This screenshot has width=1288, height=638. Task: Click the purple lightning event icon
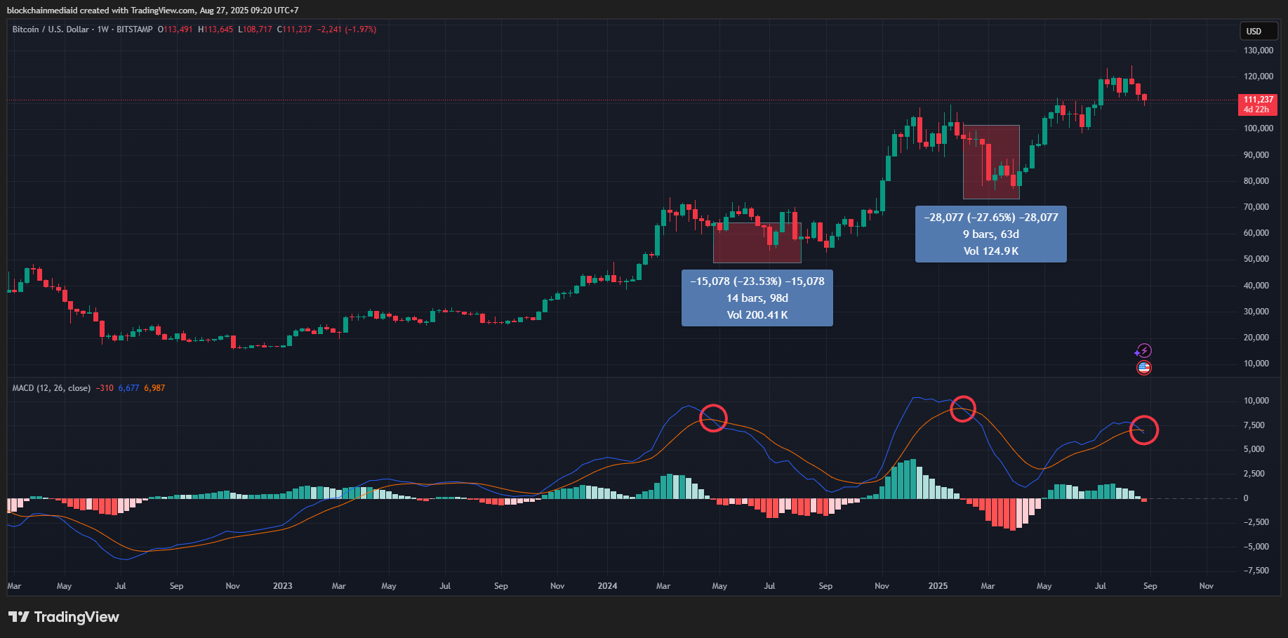pos(1144,351)
